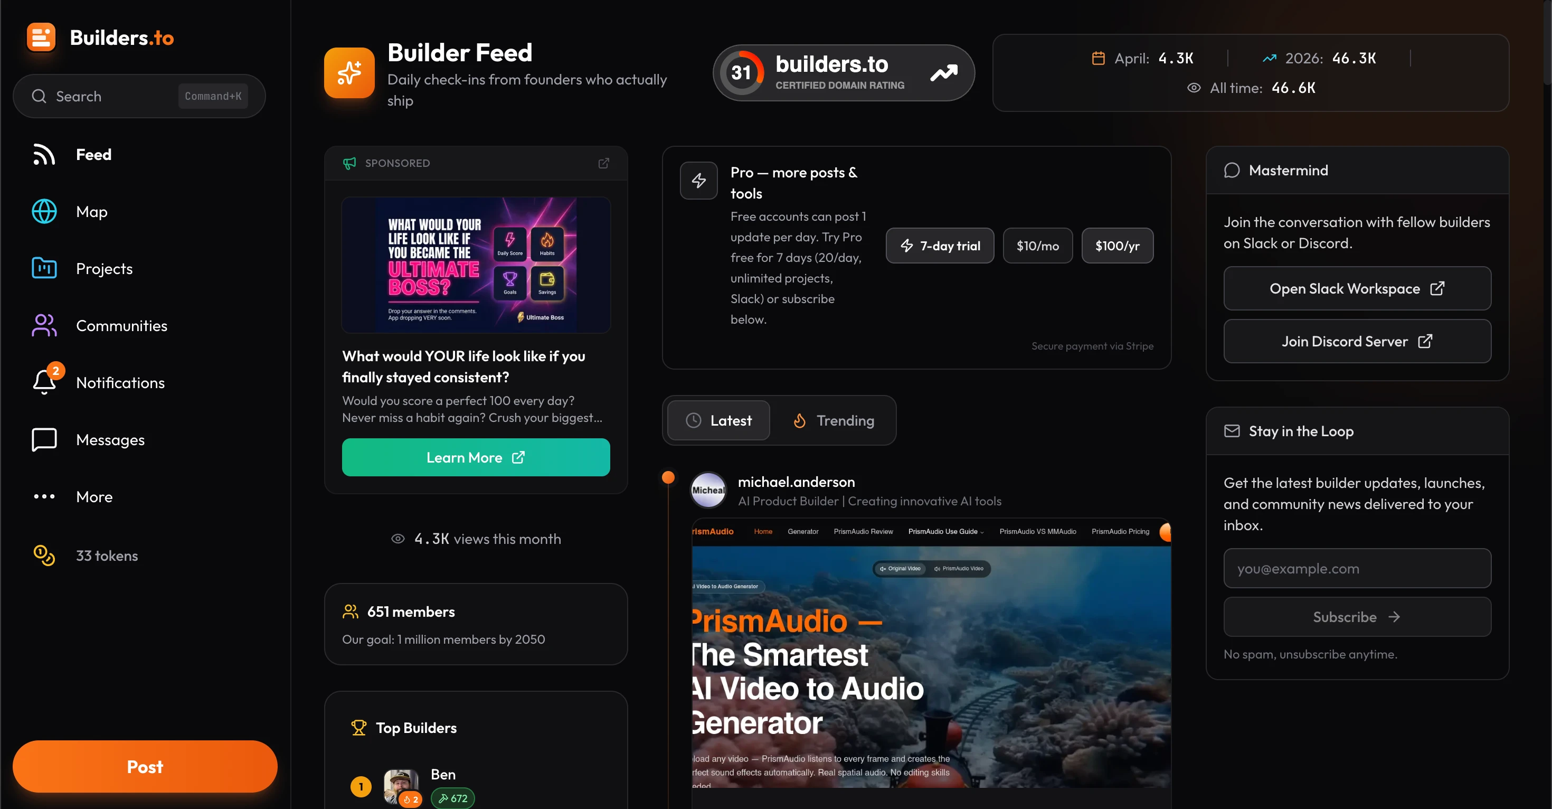The height and width of the screenshot is (809, 1552).
Task: Join the Discord Server
Action: tap(1357, 341)
